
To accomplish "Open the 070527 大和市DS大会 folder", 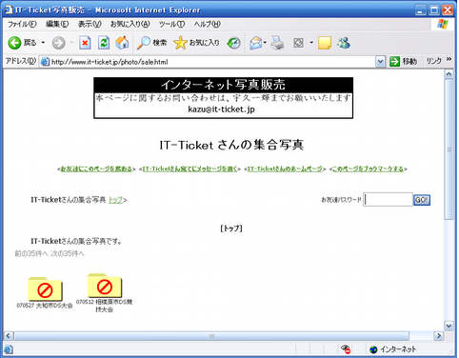I will (x=45, y=289).
